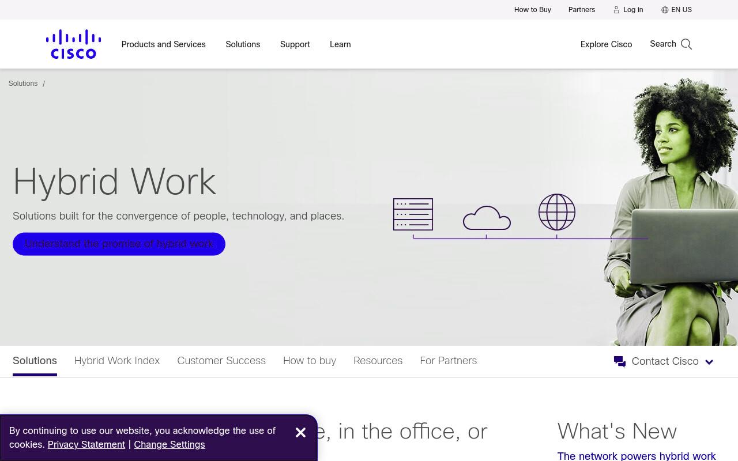The image size is (738, 461).
Task: Select the Resources tab
Action: [x=378, y=361]
